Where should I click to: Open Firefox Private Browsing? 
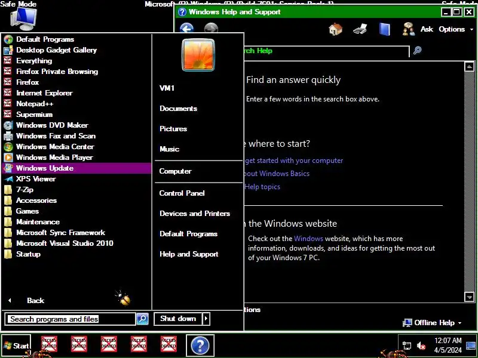[76, 72]
